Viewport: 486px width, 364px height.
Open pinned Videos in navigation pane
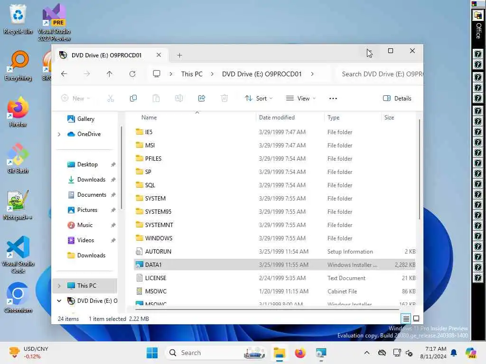click(85, 240)
